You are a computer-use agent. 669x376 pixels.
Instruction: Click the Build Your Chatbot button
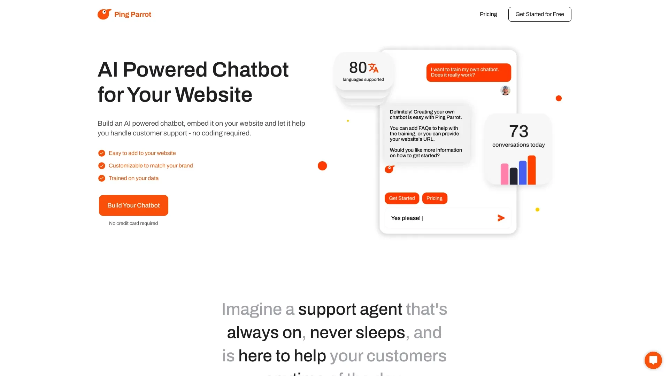[133, 205]
